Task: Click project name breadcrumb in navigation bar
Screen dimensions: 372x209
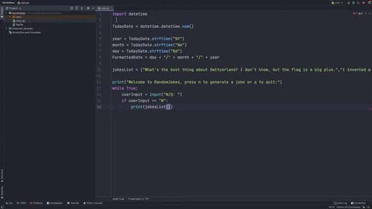Action: (8, 2)
